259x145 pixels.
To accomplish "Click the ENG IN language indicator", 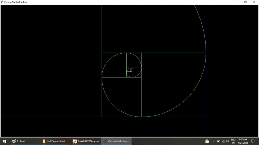I will (x=233, y=141).
